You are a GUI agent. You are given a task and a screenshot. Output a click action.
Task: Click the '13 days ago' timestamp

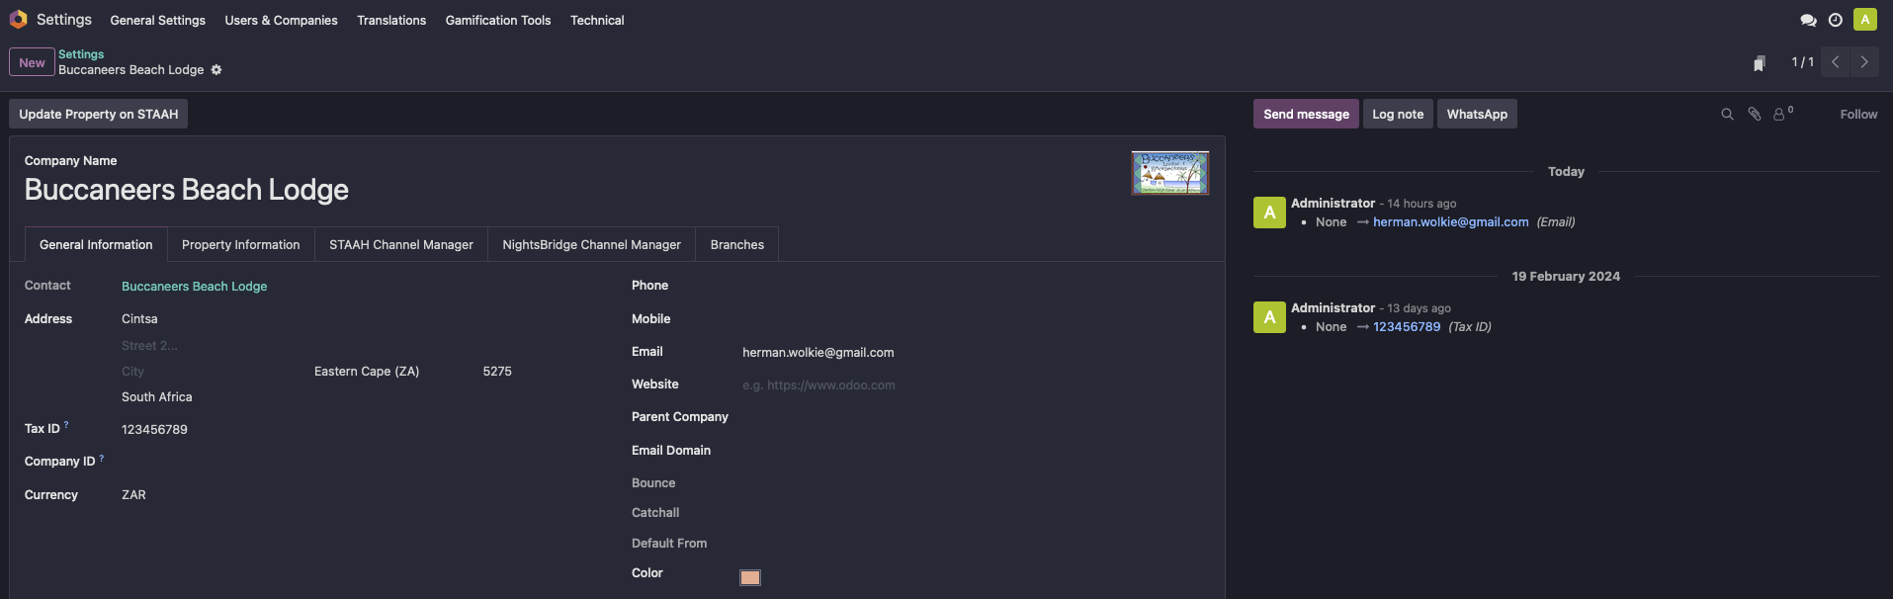(x=1419, y=308)
